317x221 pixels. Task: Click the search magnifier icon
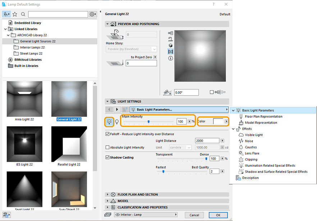pos(23,14)
